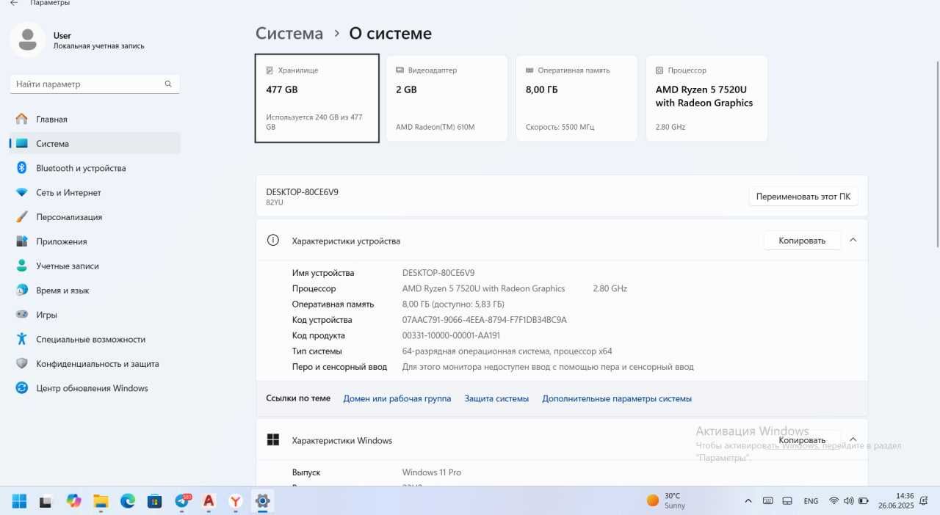Open the clock 14:36 date panel
Viewport: 940px width, 515px height.
click(x=894, y=501)
